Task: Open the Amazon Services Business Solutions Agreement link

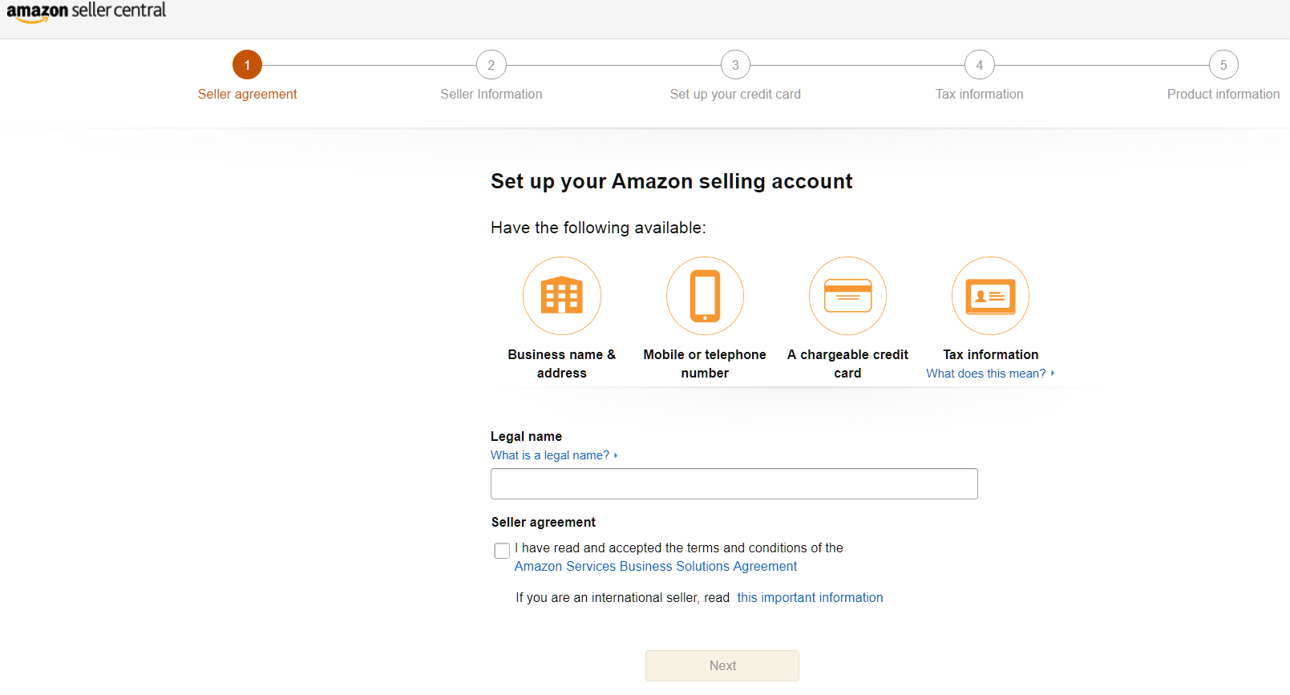Action: tap(655, 566)
